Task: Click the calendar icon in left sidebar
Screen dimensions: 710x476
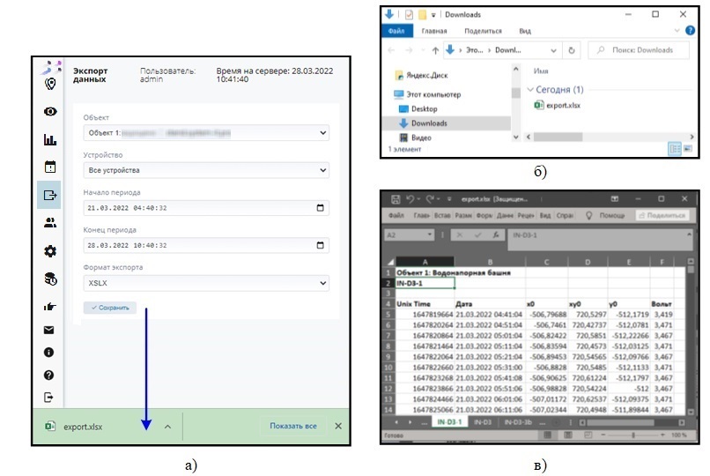Action: pos(49,167)
